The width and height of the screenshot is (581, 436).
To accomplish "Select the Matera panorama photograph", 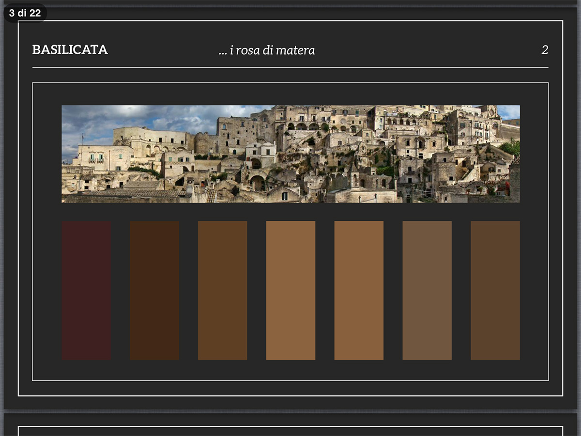I will (x=290, y=154).
